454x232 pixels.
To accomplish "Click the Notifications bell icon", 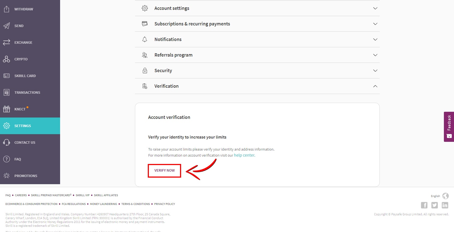I will [145, 39].
